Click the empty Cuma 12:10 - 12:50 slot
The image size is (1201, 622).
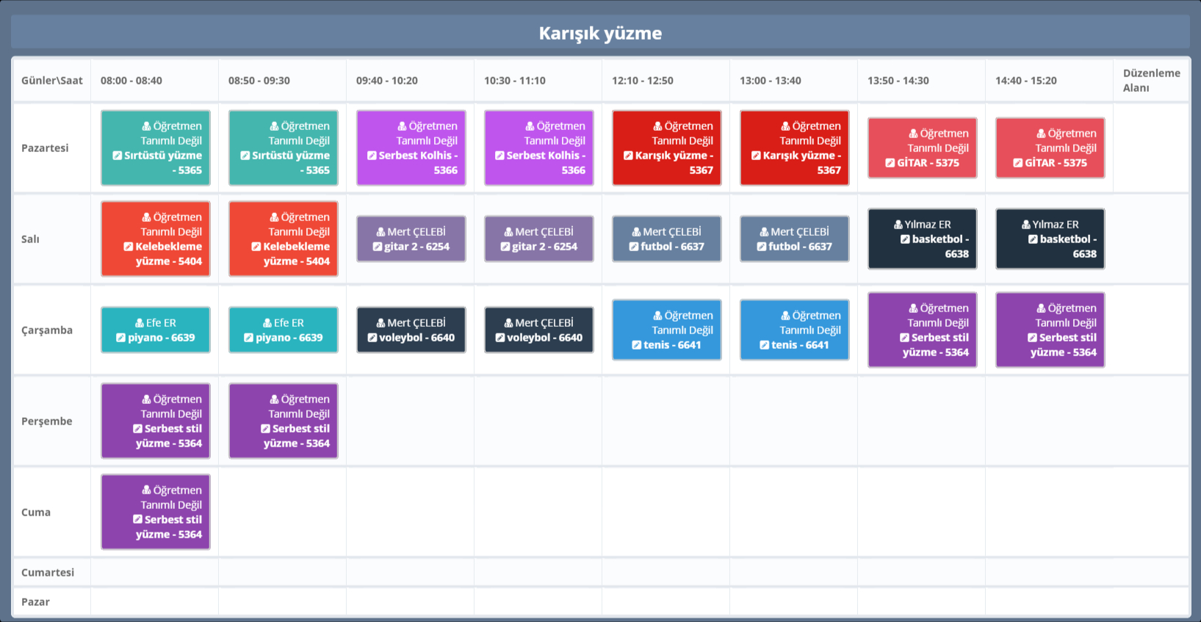tap(666, 512)
